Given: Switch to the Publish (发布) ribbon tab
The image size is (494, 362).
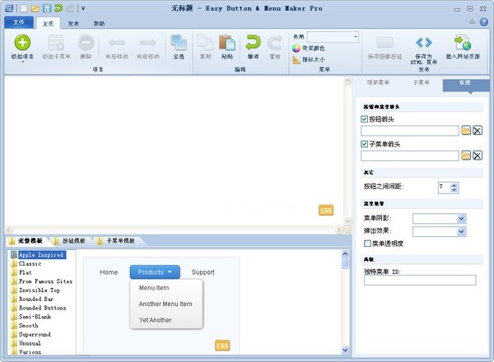Looking at the screenshot, I should coord(74,24).
